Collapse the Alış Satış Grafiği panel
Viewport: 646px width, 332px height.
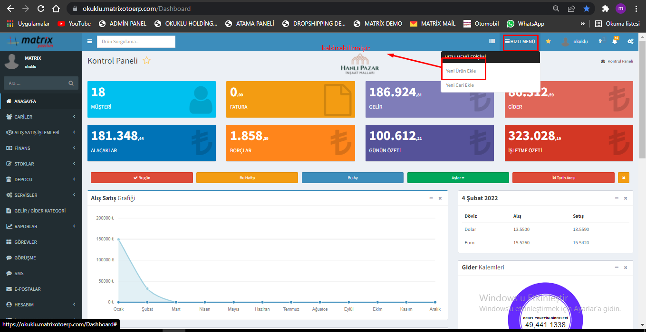[x=431, y=198]
